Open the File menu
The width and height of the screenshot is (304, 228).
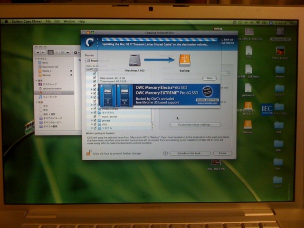48,21
